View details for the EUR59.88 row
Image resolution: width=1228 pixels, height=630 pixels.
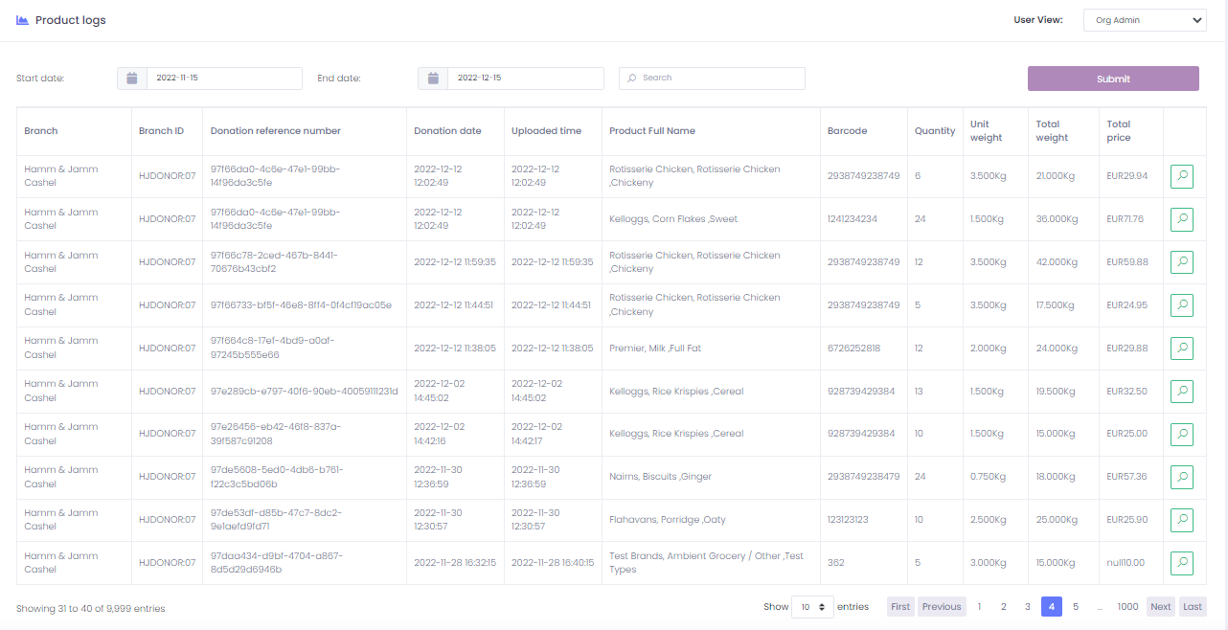pyautogui.click(x=1182, y=262)
